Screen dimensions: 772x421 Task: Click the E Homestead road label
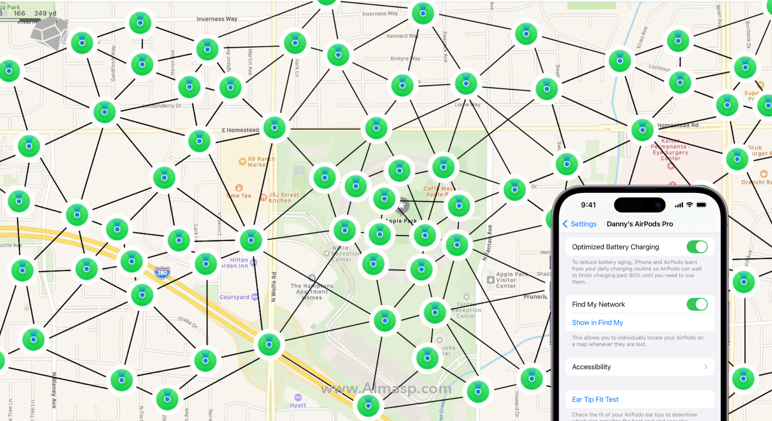click(240, 130)
